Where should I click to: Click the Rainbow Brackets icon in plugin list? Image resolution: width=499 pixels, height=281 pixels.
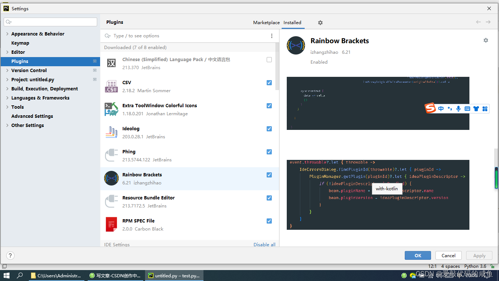(x=111, y=179)
